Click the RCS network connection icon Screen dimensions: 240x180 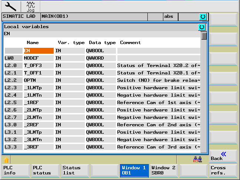click(x=197, y=159)
